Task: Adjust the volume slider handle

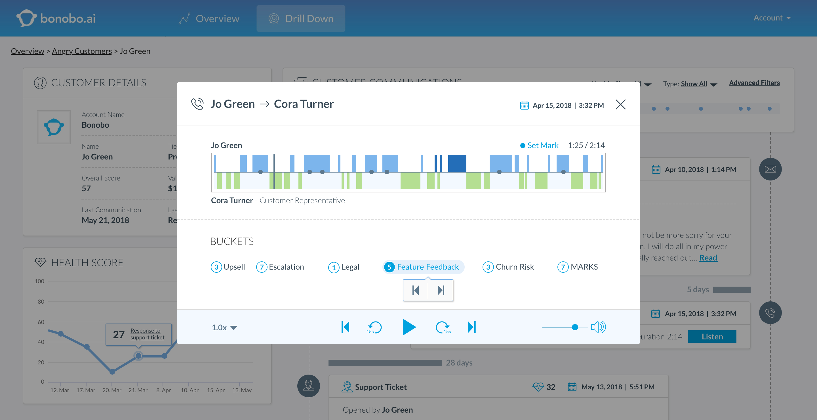Action: (x=575, y=327)
